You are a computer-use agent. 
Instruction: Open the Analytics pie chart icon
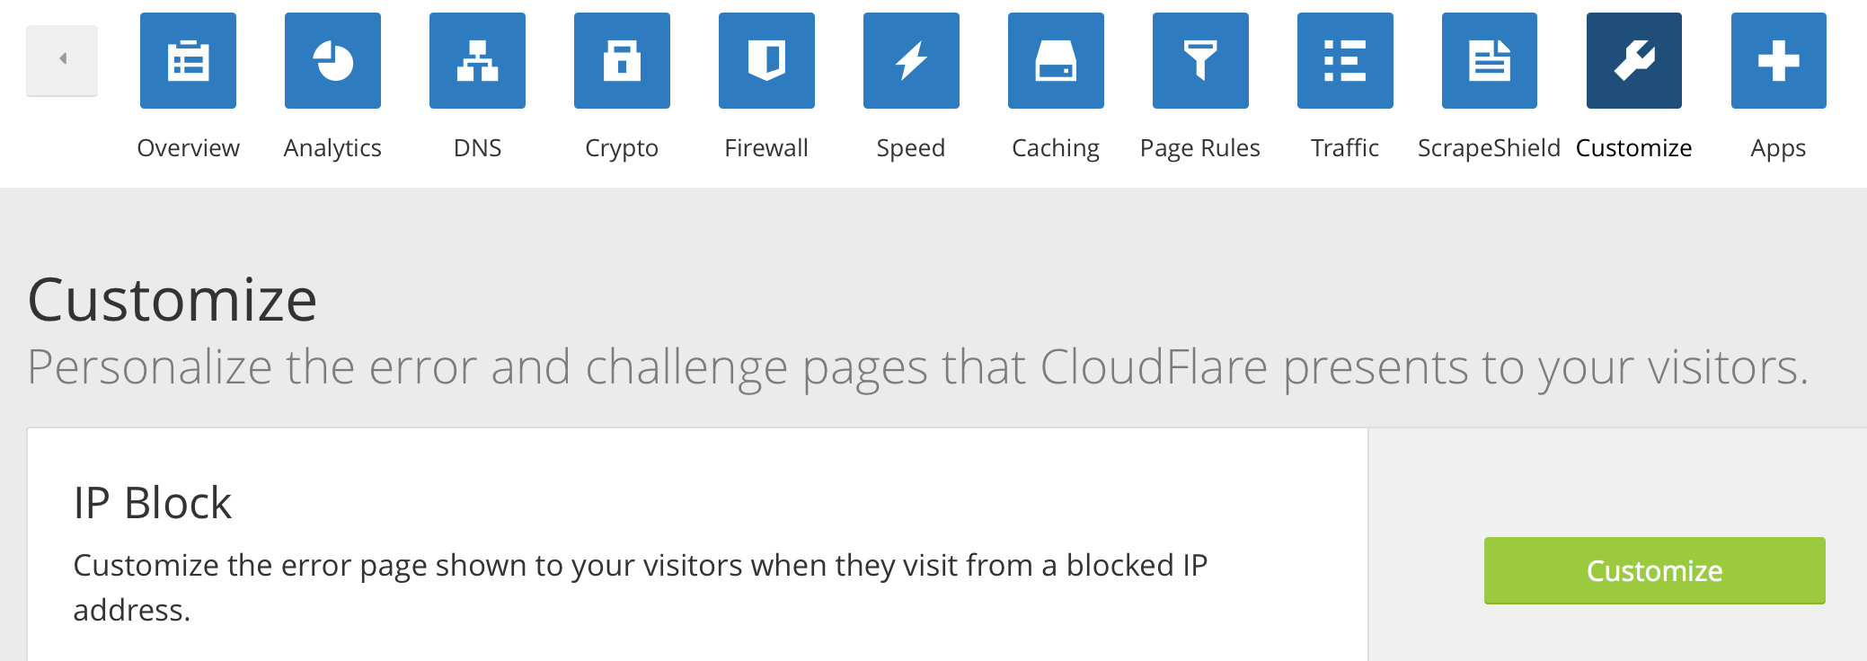pyautogui.click(x=332, y=61)
